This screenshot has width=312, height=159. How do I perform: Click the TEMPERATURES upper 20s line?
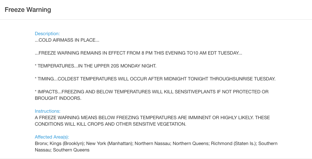[96, 66]
